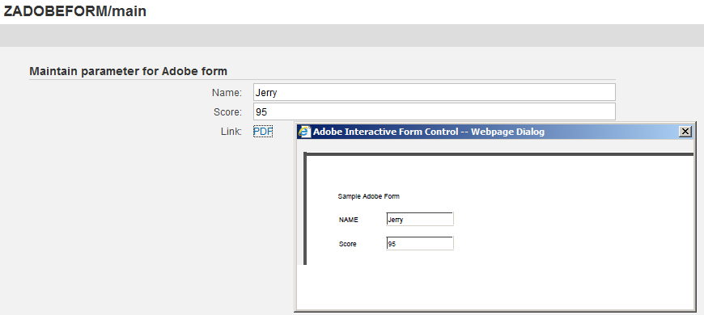The height and width of the screenshot is (315, 704).
Task: Open the PDF link
Action: (263, 132)
